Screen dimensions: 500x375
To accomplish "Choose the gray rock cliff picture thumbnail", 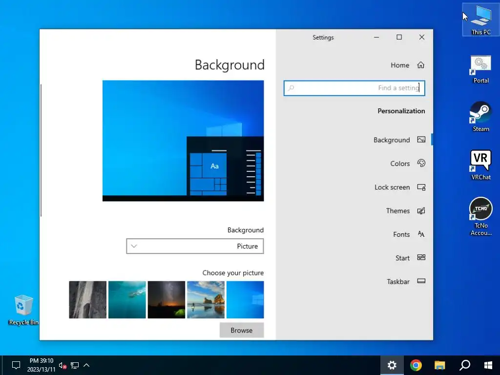I will click(88, 300).
